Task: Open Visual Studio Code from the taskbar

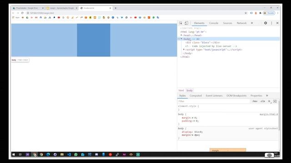Action: [69, 154]
